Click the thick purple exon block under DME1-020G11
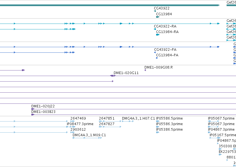Image resolution: width=236 pixels, height=167 pixels. [112, 76]
